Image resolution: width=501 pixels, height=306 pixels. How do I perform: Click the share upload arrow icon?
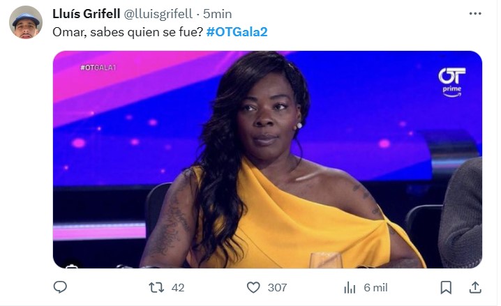(x=475, y=287)
